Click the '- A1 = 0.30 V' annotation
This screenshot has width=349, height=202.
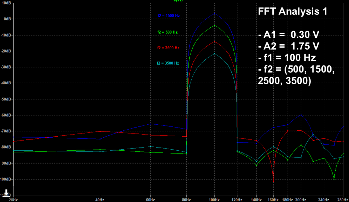(x=289, y=34)
